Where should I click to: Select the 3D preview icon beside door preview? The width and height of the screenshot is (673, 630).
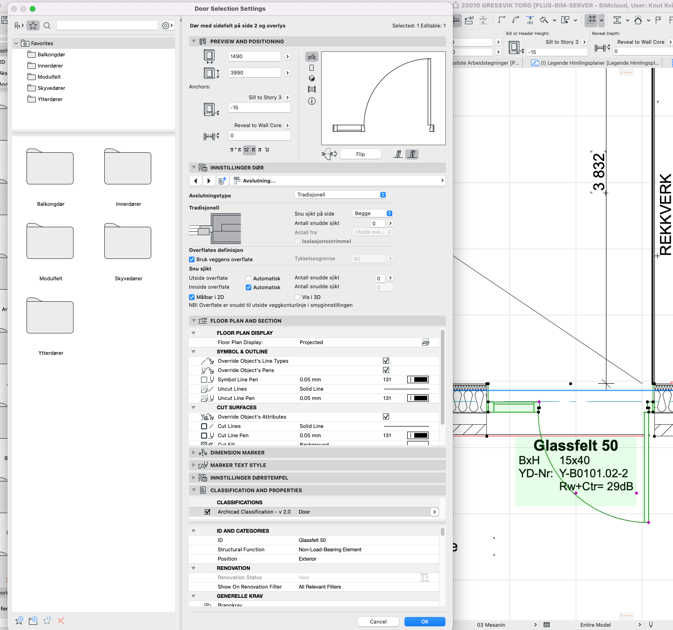click(x=312, y=78)
